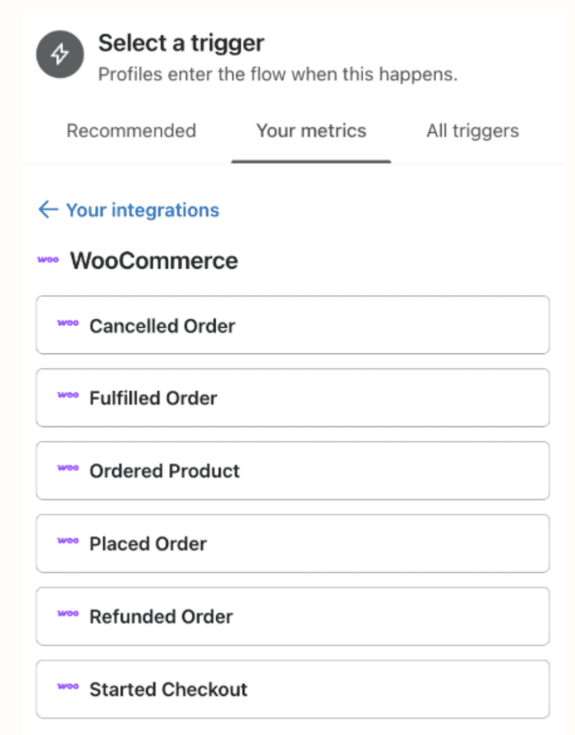Click the Woo icon in Ordered Product row

[68, 469]
